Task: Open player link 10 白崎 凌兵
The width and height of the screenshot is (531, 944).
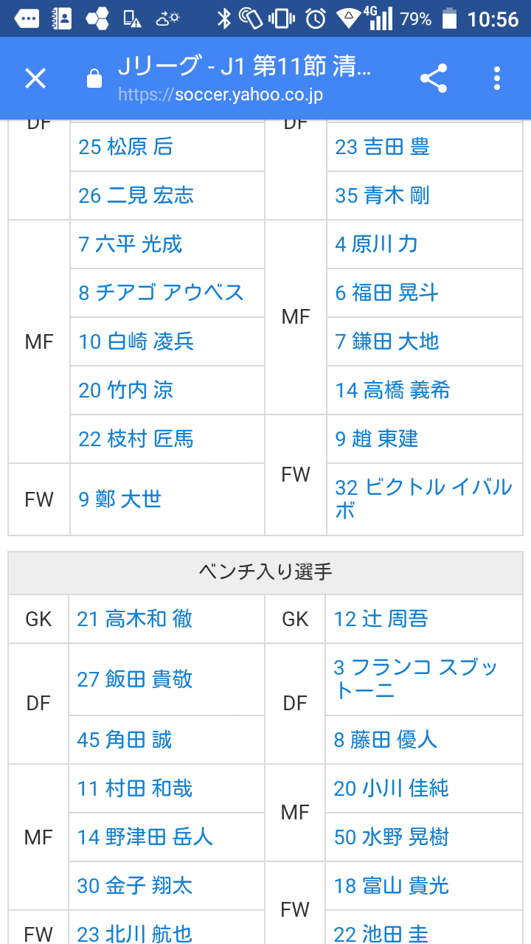Action: pyautogui.click(x=136, y=341)
